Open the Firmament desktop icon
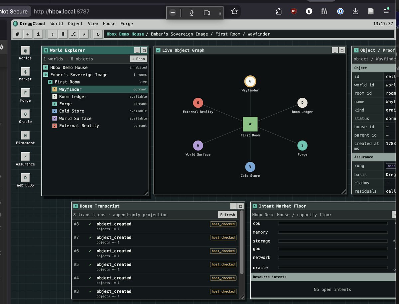Viewport: 399px width, 304px height. point(25,138)
